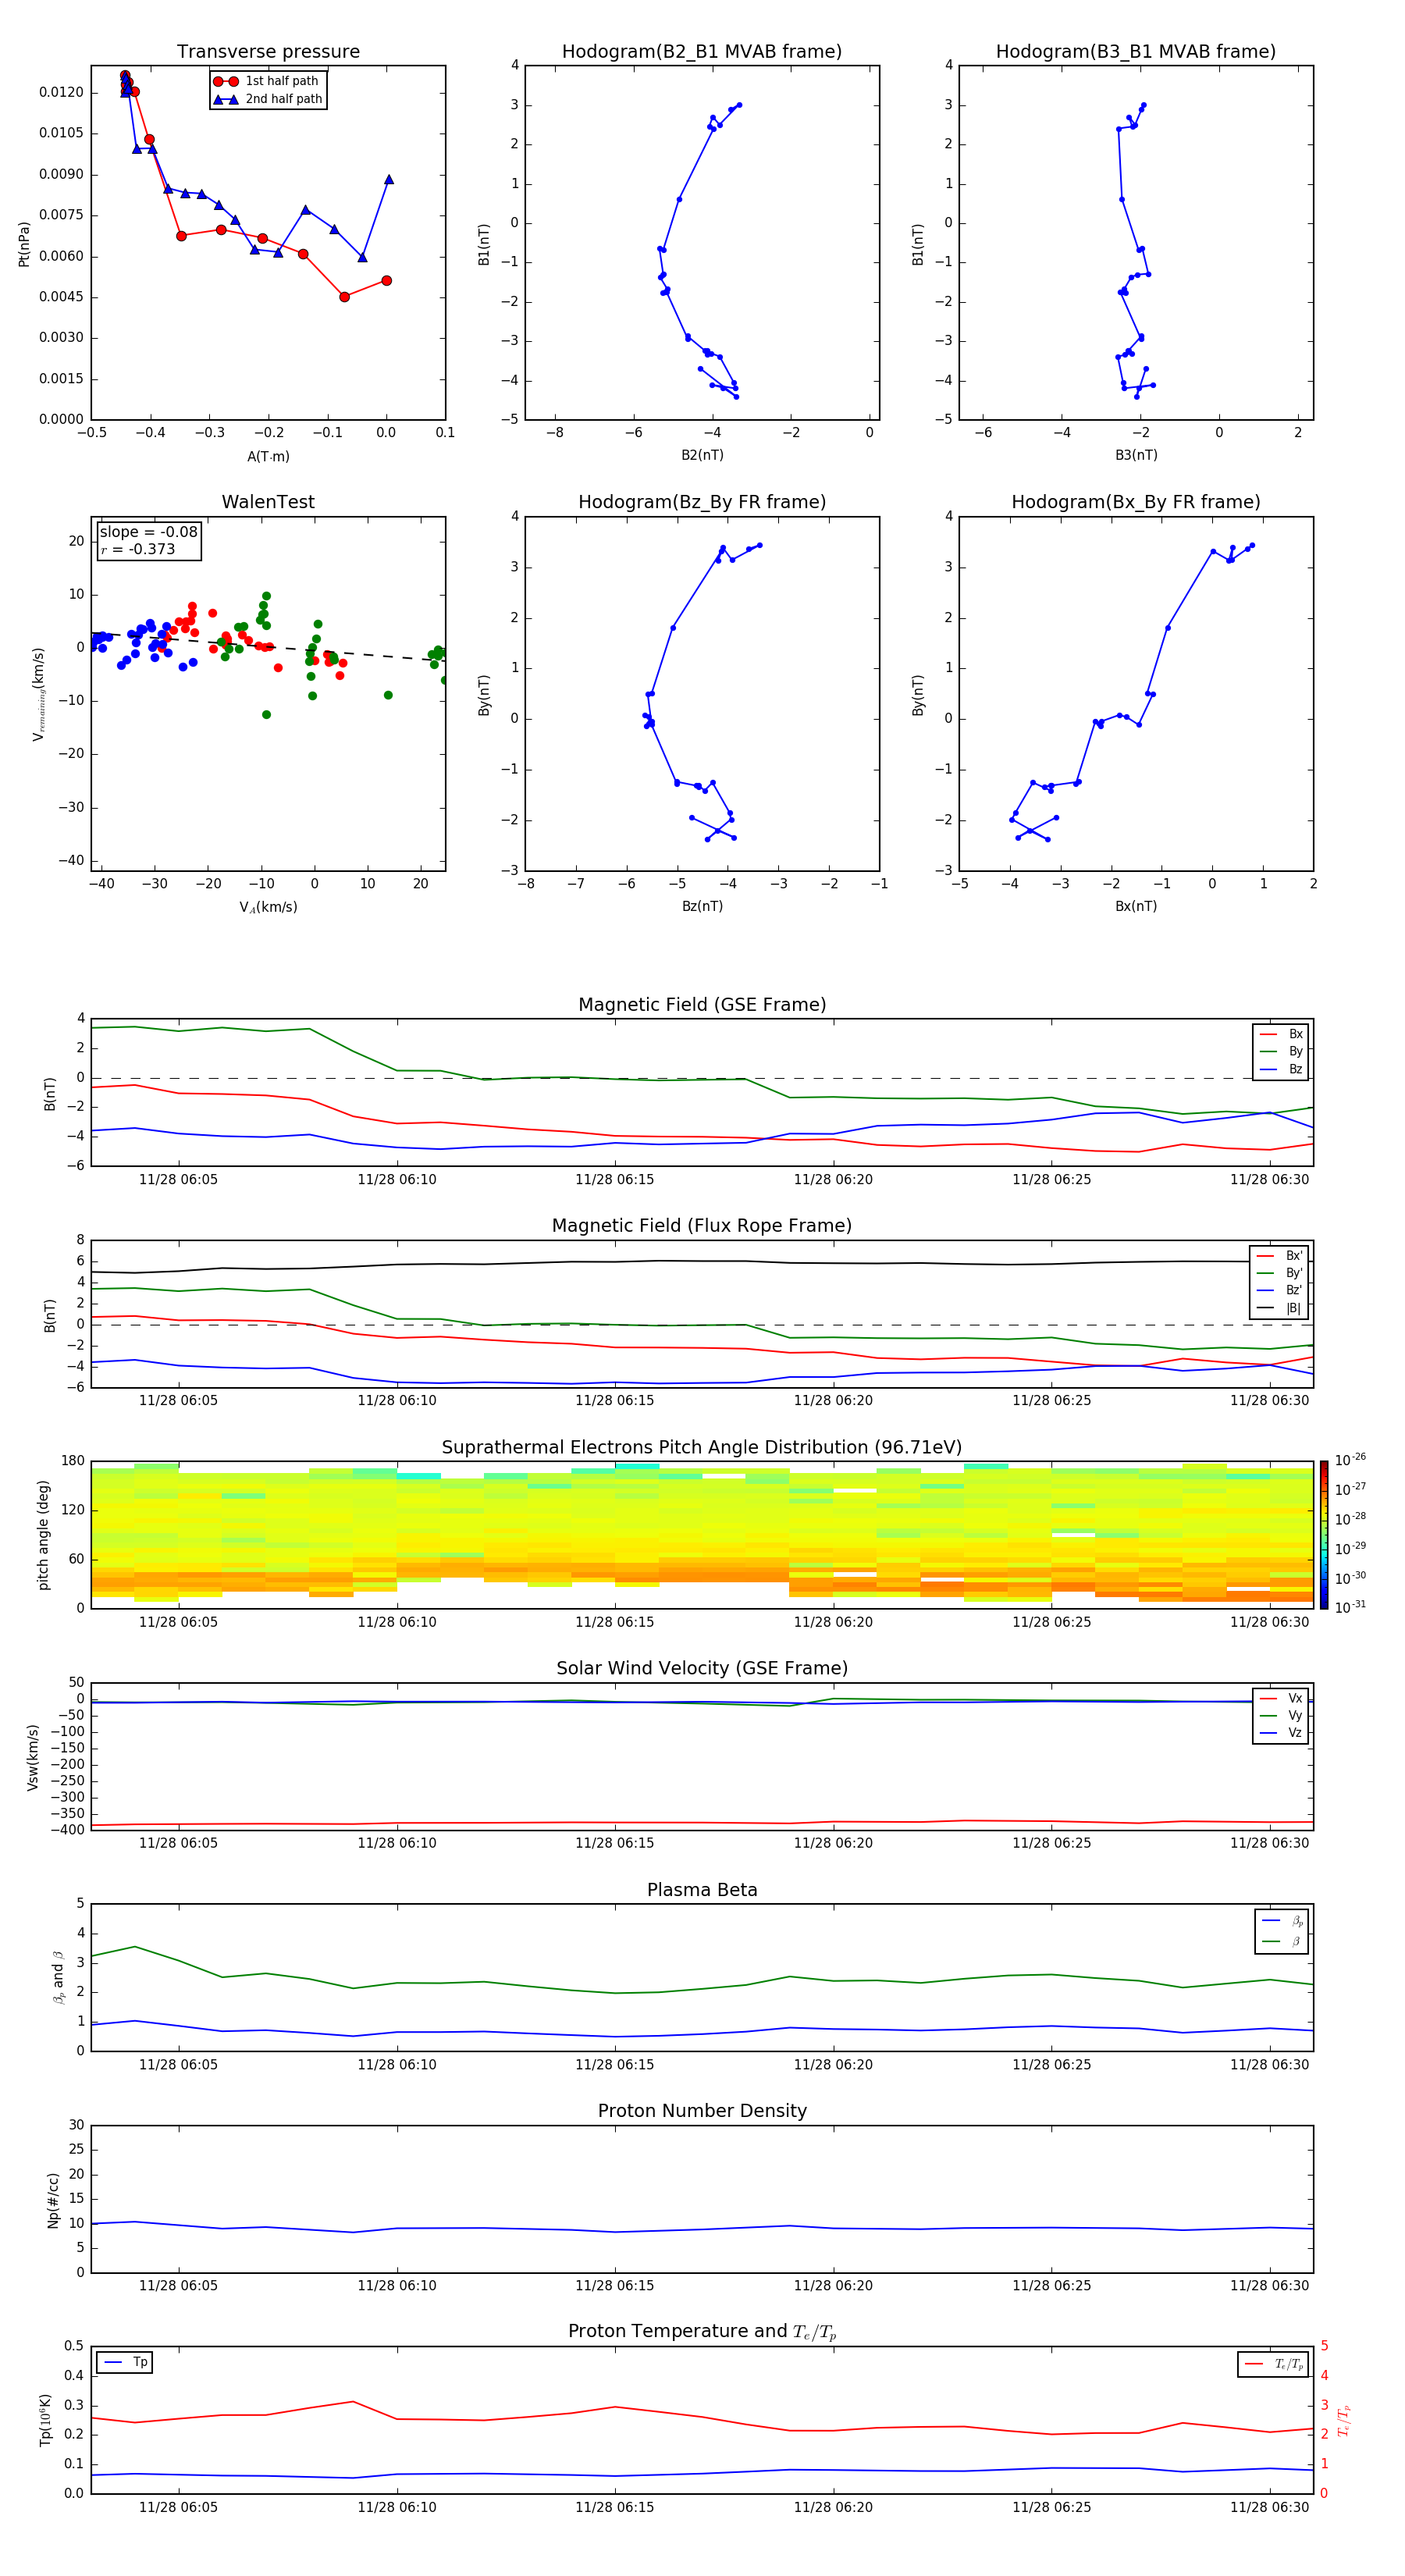
Task: Click the Tp legend entry
Action: [x=125, y=2362]
